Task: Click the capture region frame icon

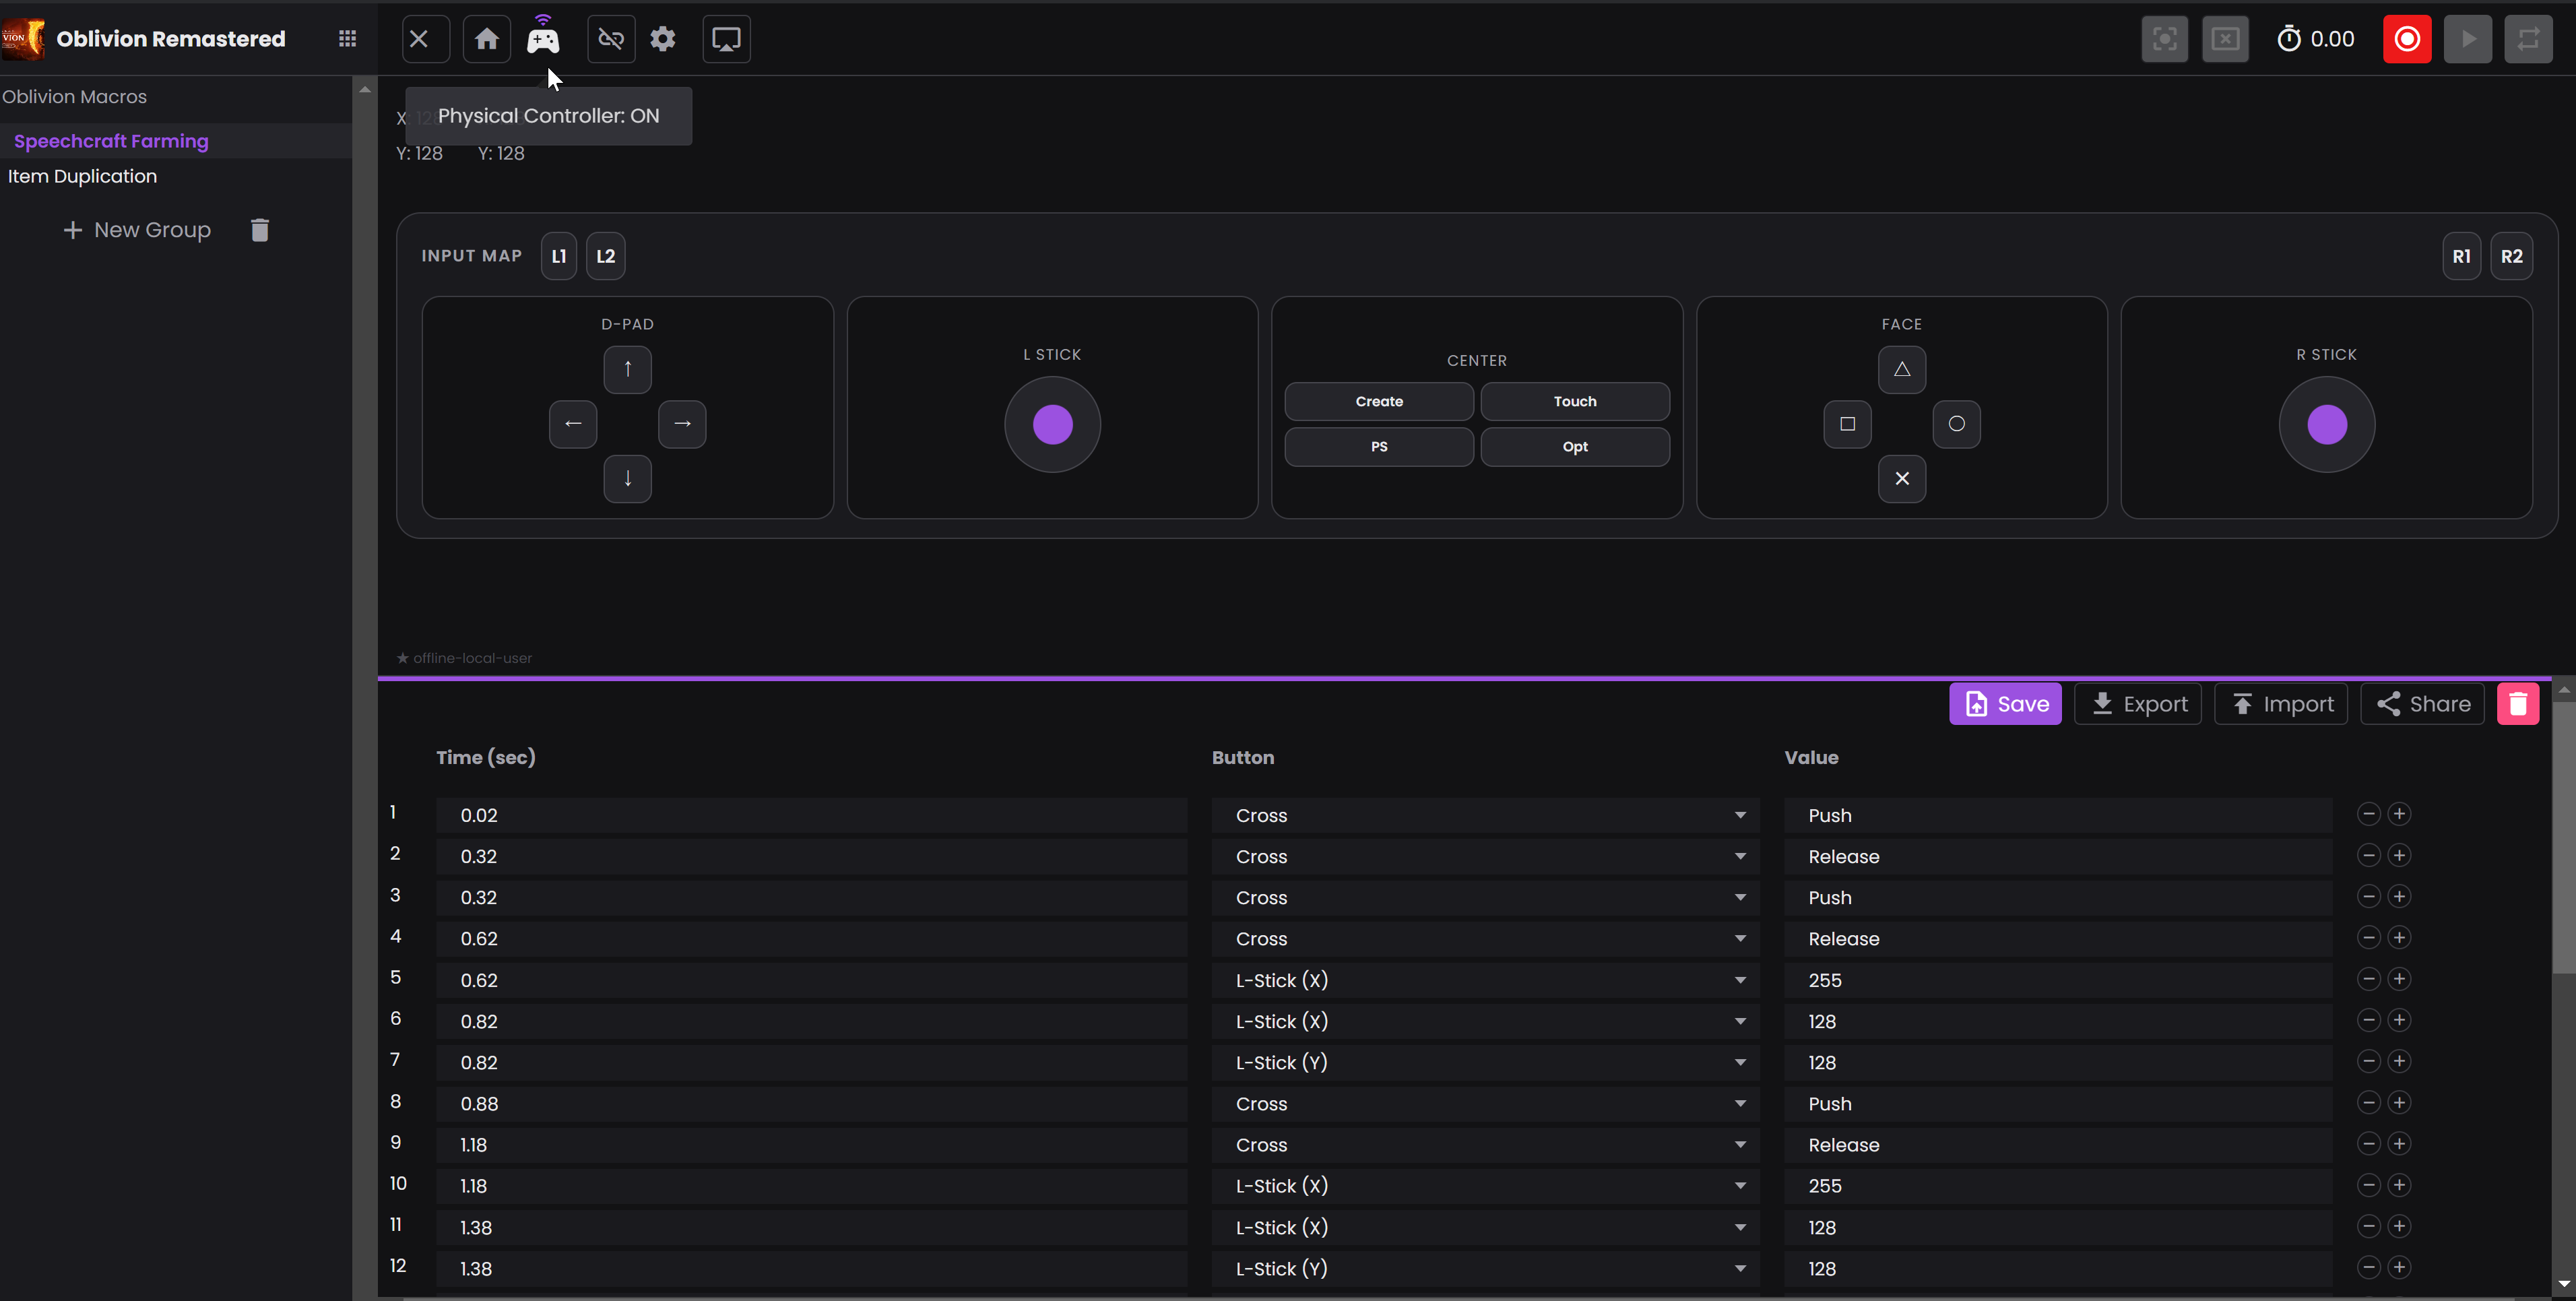Action: pyautogui.click(x=2165, y=39)
